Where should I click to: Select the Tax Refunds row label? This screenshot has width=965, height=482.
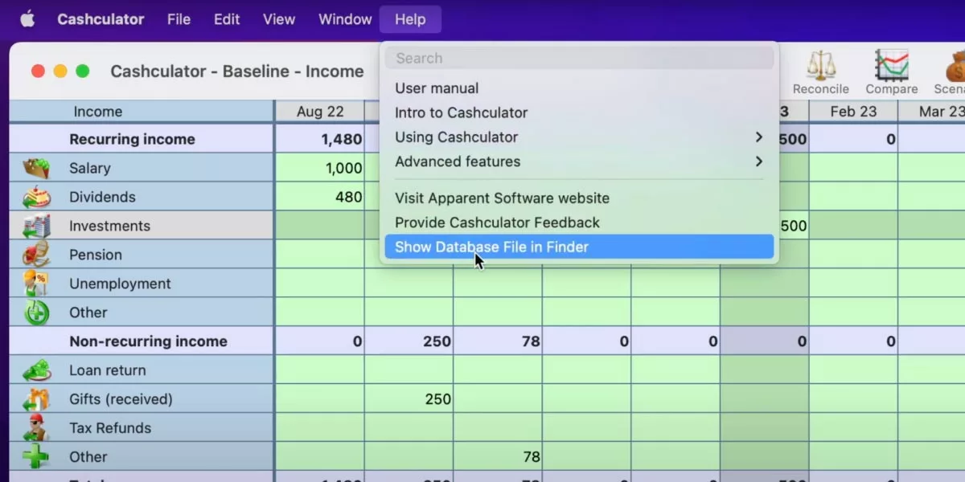pyautogui.click(x=110, y=428)
